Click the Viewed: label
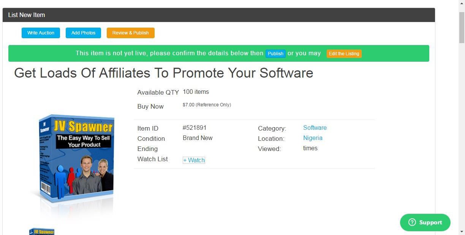465x235 pixels. 269,149
